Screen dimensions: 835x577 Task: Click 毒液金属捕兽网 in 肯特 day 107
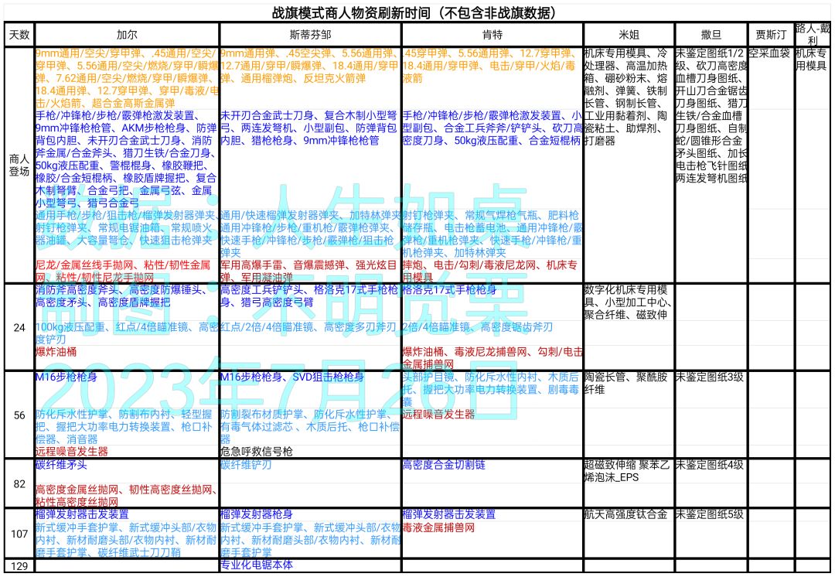click(x=439, y=527)
